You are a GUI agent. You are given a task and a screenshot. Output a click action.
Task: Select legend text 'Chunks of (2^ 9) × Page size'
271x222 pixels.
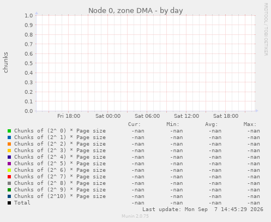[60, 190]
